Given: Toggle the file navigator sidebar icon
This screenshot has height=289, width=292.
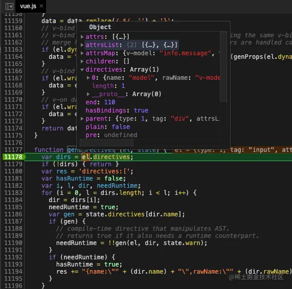Looking at the screenshot, I should click(x=9, y=6).
